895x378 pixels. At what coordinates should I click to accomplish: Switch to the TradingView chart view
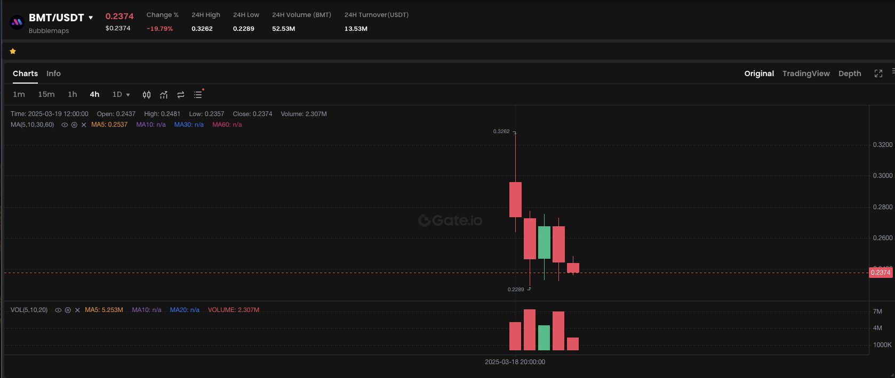(x=805, y=73)
